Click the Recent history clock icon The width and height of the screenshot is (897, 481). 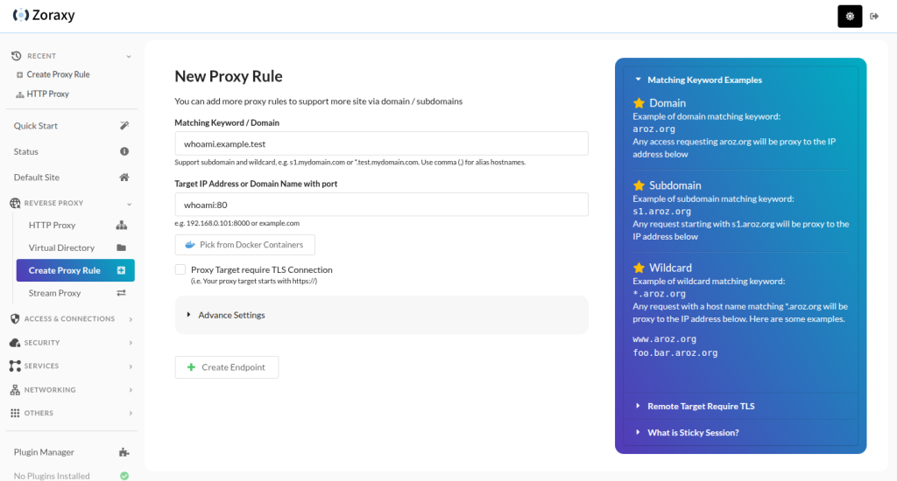[x=16, y=56]
